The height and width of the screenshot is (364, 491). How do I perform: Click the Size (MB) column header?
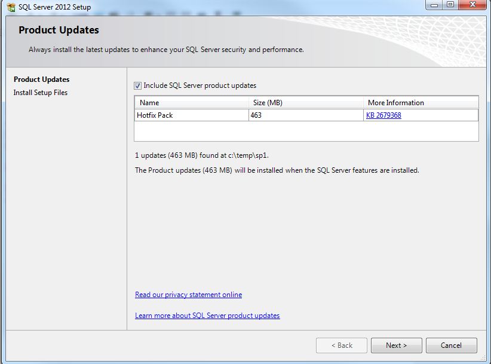click(x=306, y=103)
